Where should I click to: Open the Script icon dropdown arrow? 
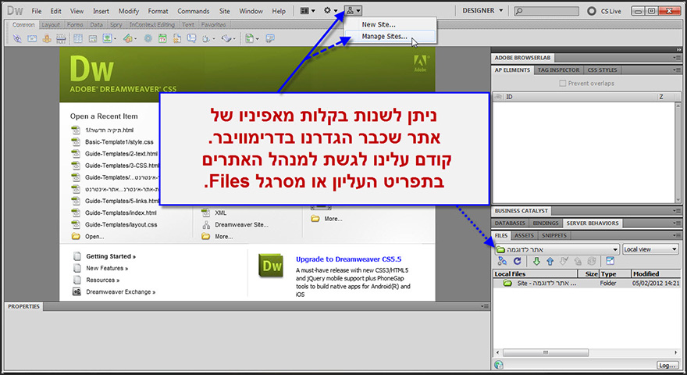pyautogui.click(x=234, y=38)
